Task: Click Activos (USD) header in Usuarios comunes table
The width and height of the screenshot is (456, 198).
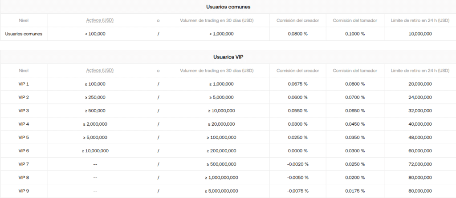Action: (x=100, y=20)
